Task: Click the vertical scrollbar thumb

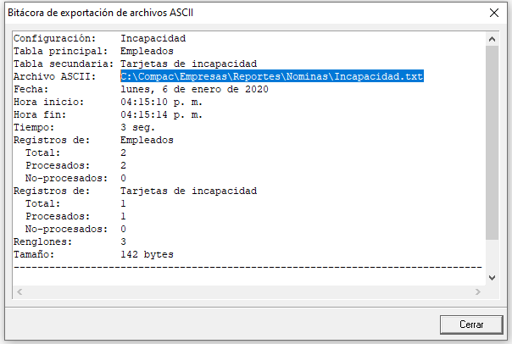Action: [x=492, y=144]
